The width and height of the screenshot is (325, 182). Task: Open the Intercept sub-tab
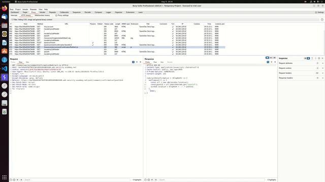(14, 16)
